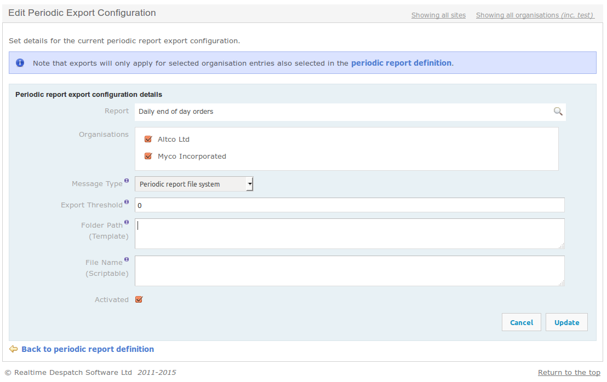Viewport: 607px width, 382px height.
Task: Click the info icon beside File Name
Action: tap(127, 259)
